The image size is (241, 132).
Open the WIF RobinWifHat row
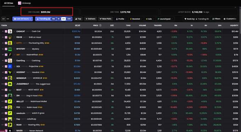[x=119, y=55]
